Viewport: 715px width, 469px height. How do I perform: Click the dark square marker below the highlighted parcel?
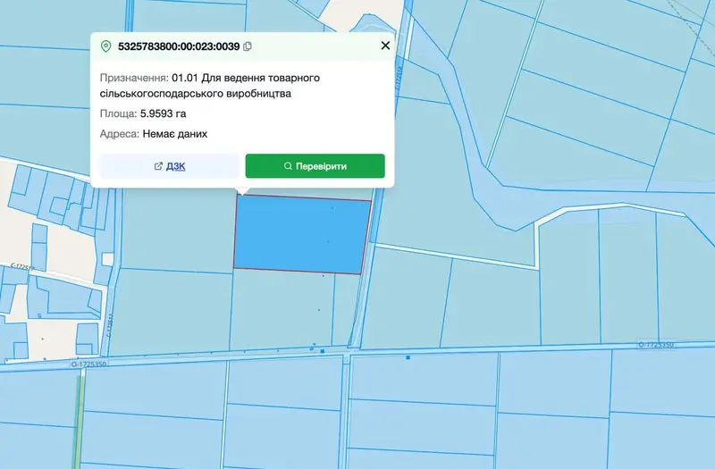point(323,351)
